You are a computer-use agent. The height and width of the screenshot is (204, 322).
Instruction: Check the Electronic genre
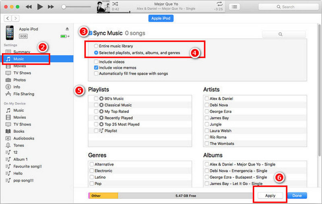click(x=92, y=171)
